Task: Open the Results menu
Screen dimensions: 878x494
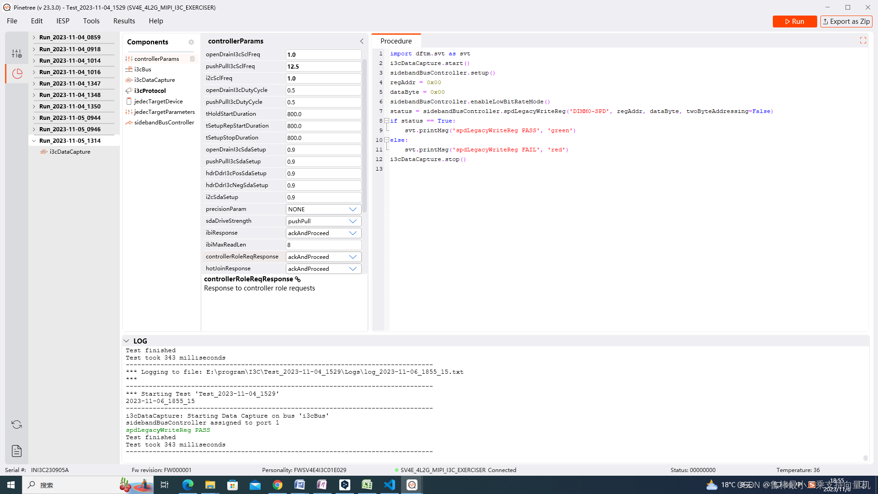Action: 124,21
